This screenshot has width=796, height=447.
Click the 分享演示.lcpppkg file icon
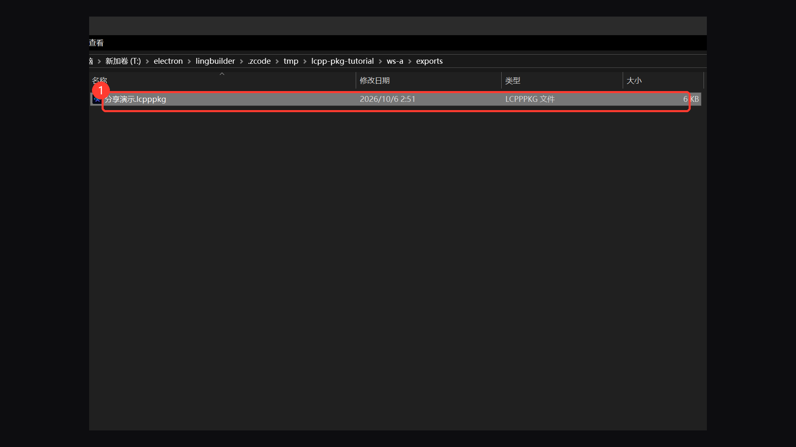(x=97, y=99)
